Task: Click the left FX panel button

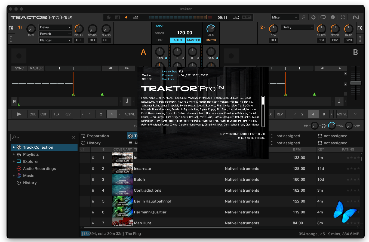Action: 11,28
